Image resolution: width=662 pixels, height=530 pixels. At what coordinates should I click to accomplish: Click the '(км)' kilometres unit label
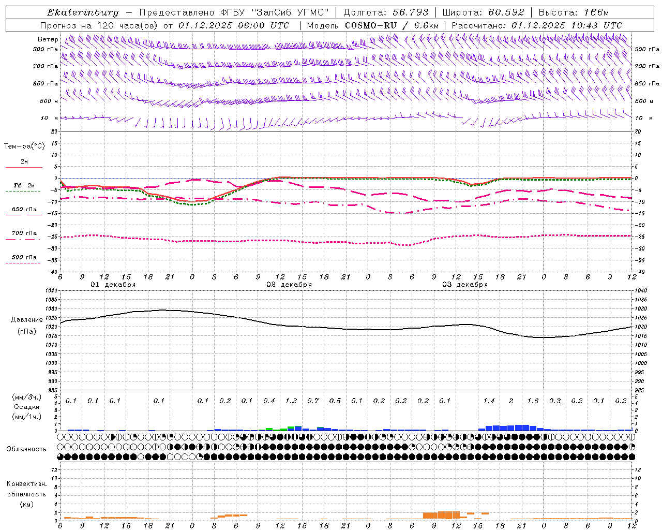pos(27,504)
